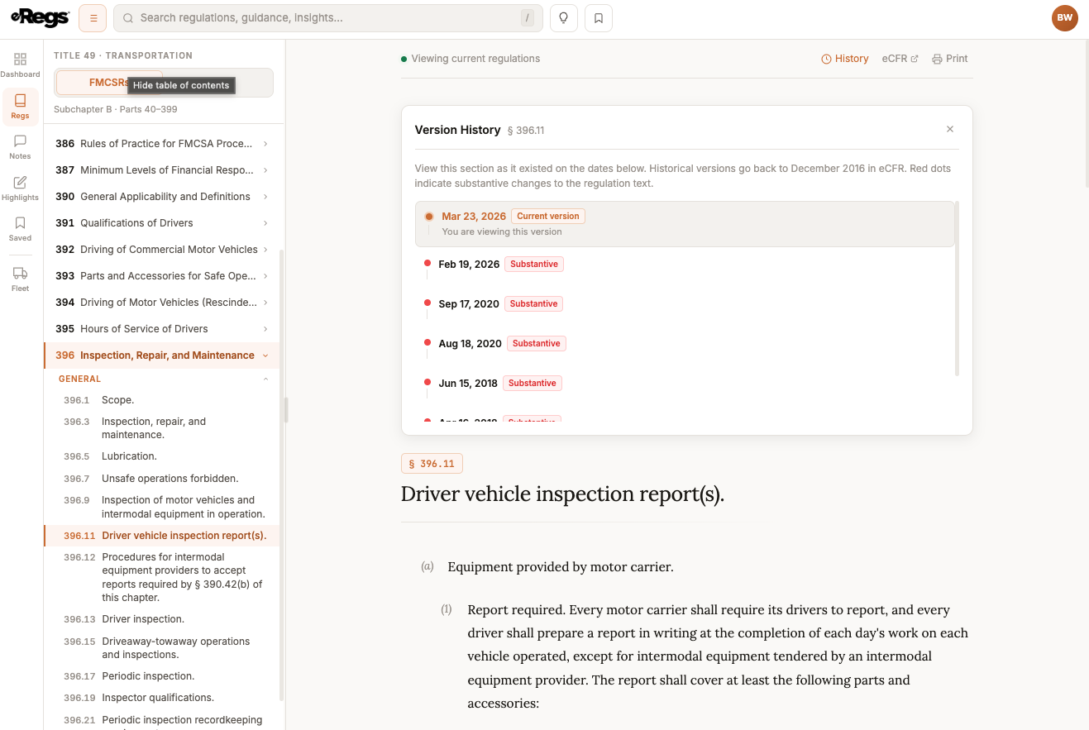This screenshot has width=1089, height=730.
Task: Open section 396.5 Lubrication
Action: pos(162,456)
